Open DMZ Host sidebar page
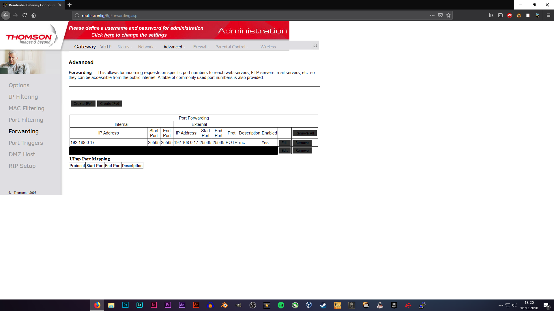Screen dimensions: 554x311 [x=22, y=154]
